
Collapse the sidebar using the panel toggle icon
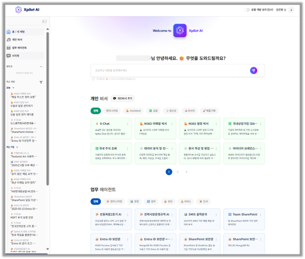(45, 21)
